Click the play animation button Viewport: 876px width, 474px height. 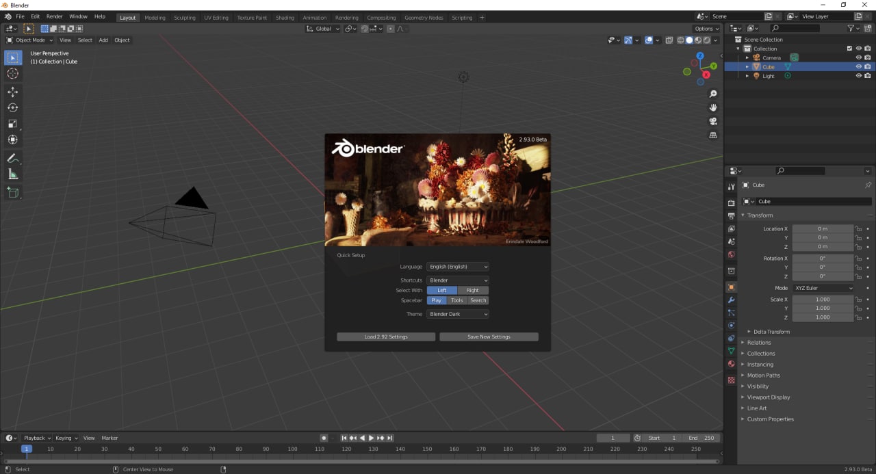[371, 438]
